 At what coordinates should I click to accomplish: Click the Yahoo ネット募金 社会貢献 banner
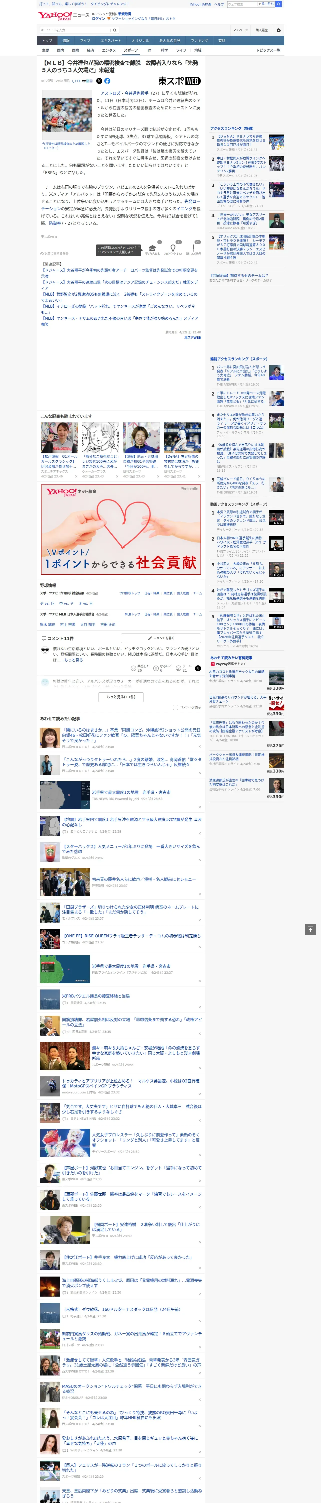[x=120, y=529]
